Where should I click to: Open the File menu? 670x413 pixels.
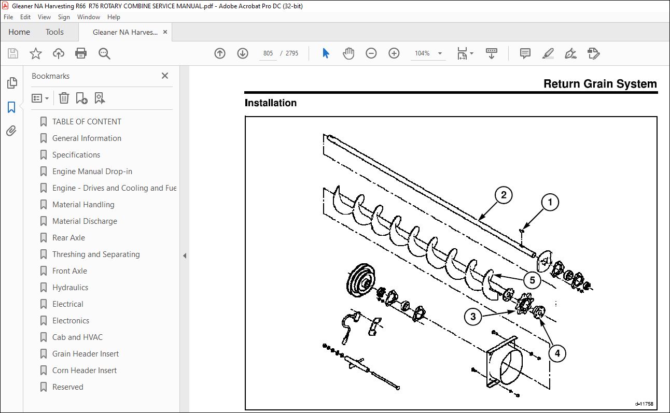click(x=8, y=17)
